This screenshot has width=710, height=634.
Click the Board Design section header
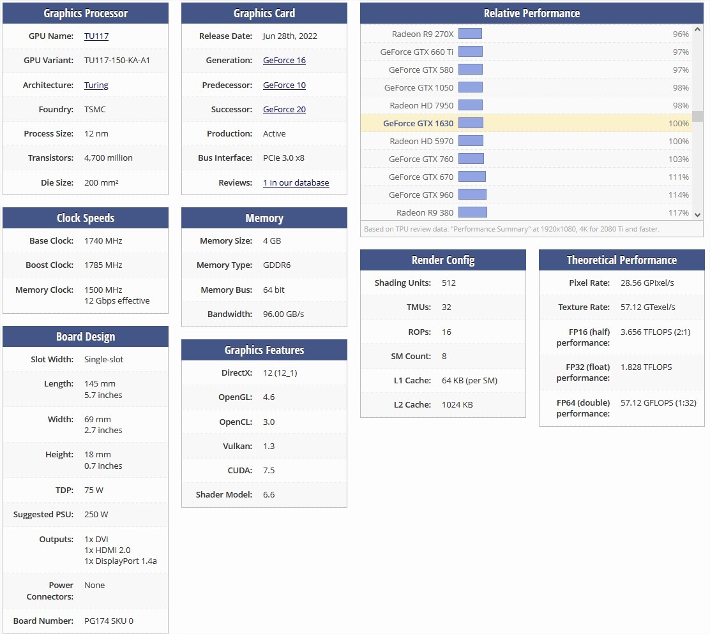86,336
